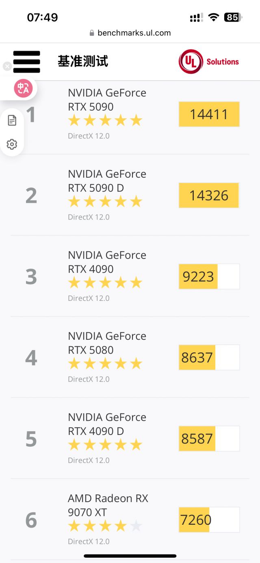
Task: Click the 14411 score bar
Action: click(x=209, y=114)
